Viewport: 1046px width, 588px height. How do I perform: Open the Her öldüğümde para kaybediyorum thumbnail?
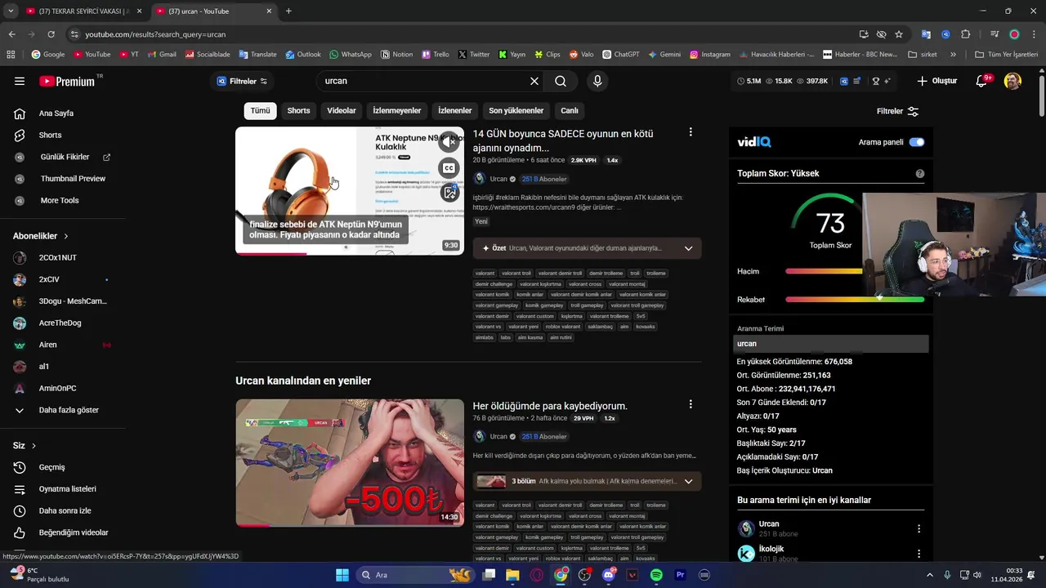[350, 462]
